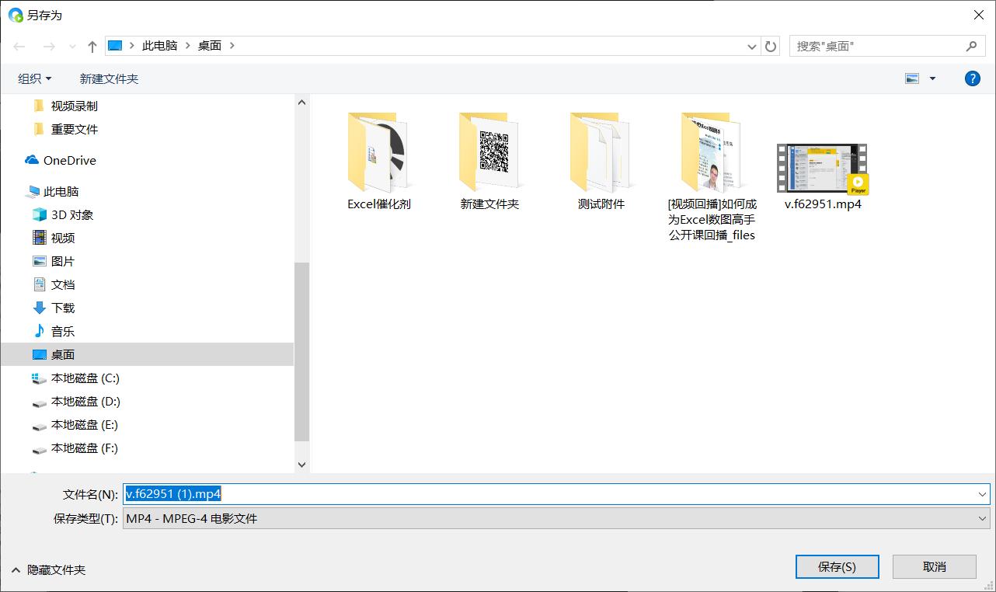Click the back navigation arrow
This screenshot has width=996, height=592.
[x=19, y=46]
